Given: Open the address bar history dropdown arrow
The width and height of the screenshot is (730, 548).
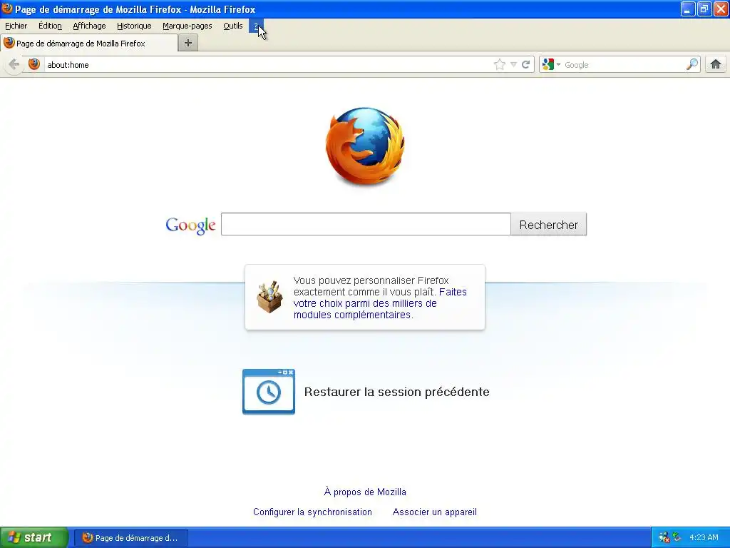Looking at the screenshot, I should point(513,64).
